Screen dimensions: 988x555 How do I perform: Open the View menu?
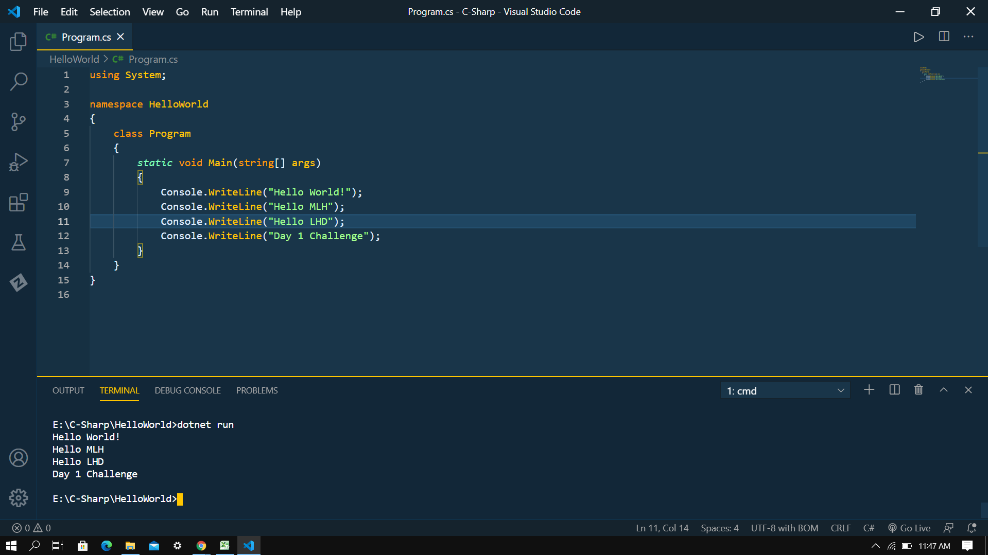coord(153,11)
